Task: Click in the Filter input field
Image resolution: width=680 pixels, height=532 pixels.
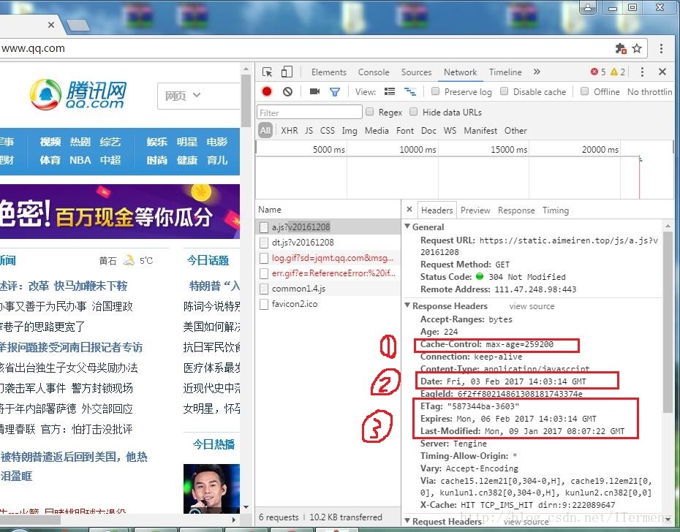Action: point(309,113)
